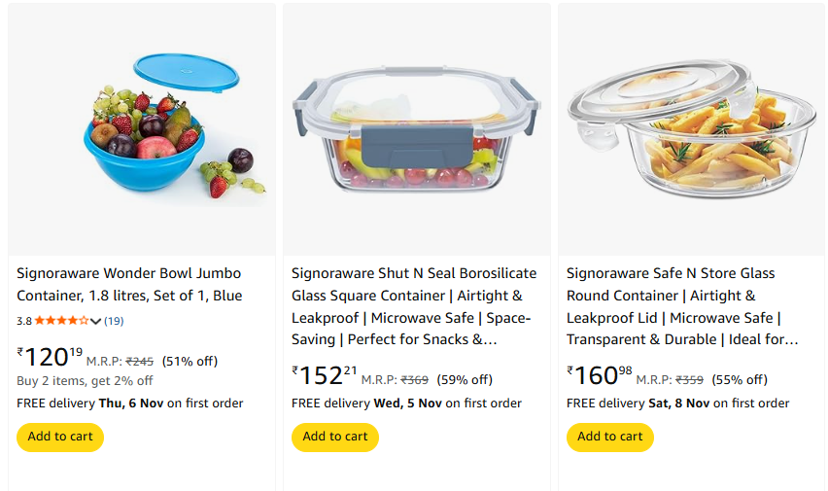
Task: Open the 19 reviews count link
Action: click(114, 320)
